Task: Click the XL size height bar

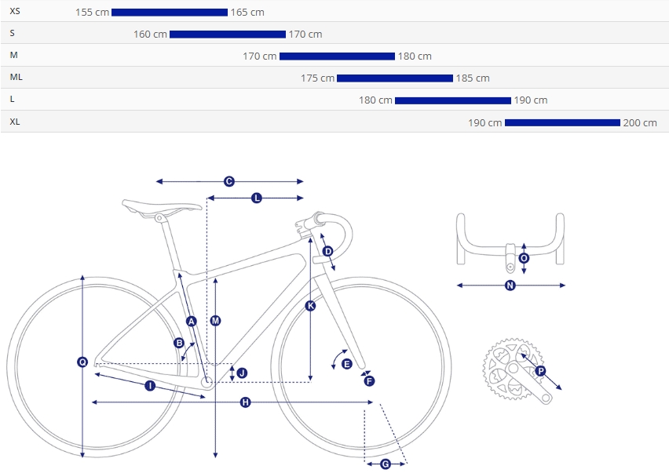Action: (562, 122)
